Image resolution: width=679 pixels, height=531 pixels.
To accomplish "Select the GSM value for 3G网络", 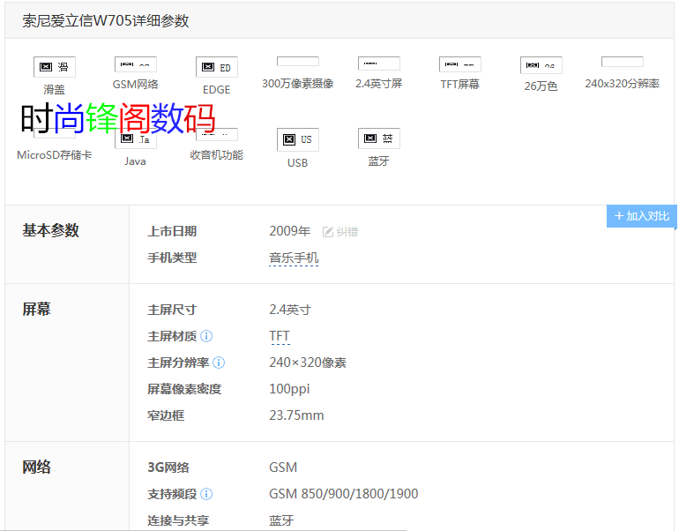I will (283, 467).
